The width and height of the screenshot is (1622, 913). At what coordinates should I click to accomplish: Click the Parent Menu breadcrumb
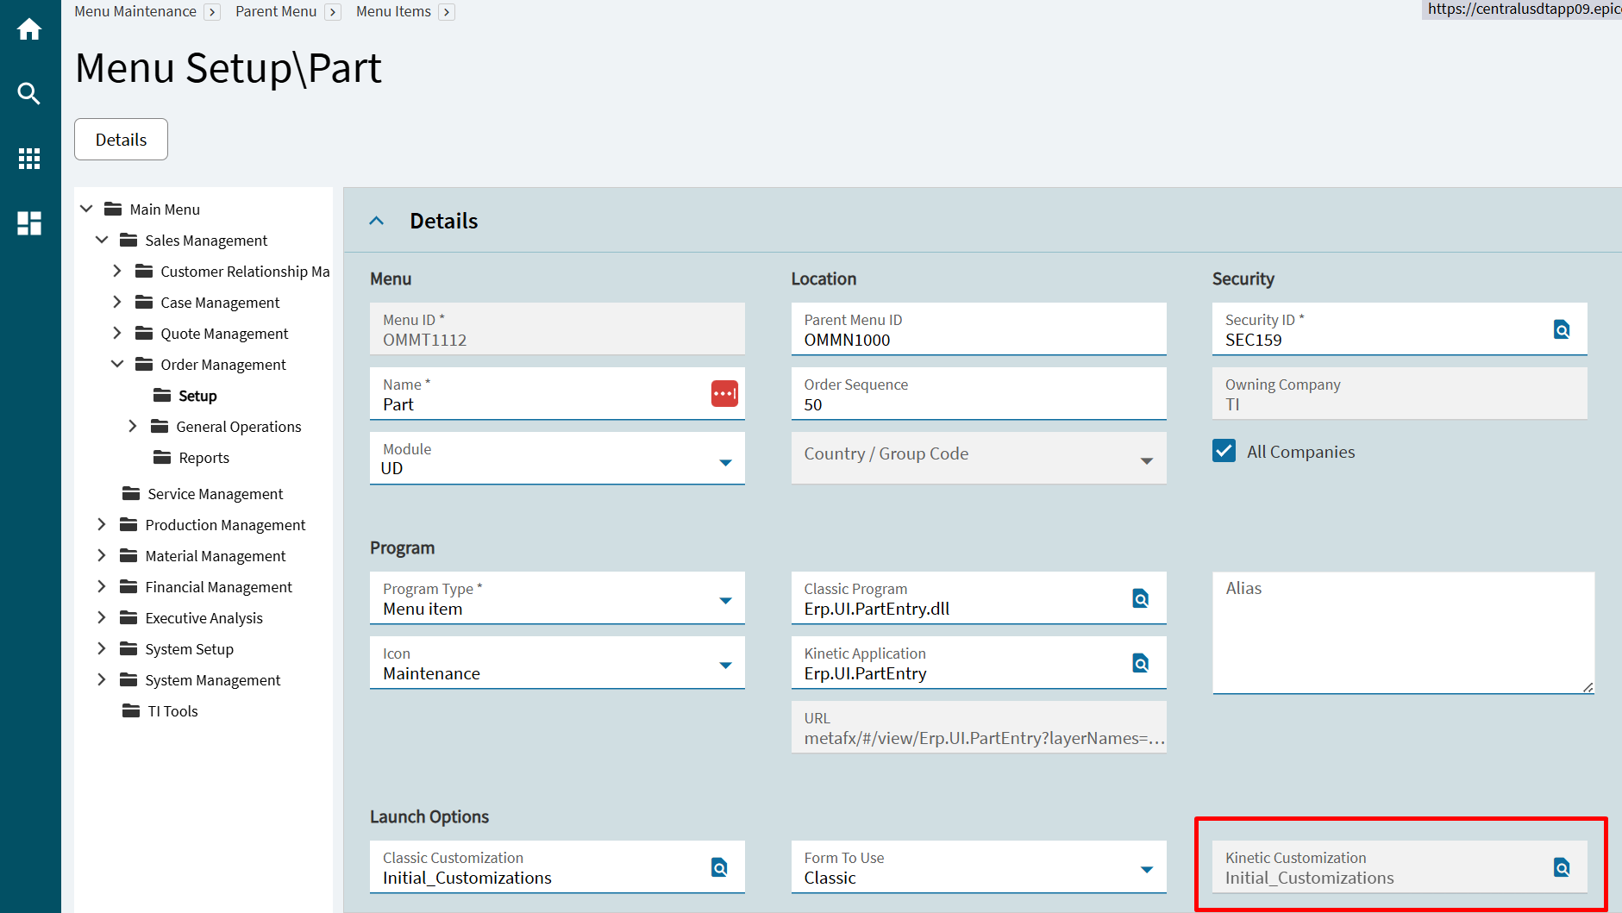coord(276,11)
